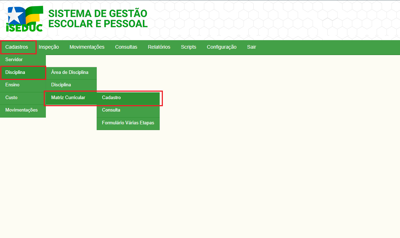Viewport: 400px width, 238px height.
Task: Click the iSEDUC logo
Action: [x=25, y=19]
